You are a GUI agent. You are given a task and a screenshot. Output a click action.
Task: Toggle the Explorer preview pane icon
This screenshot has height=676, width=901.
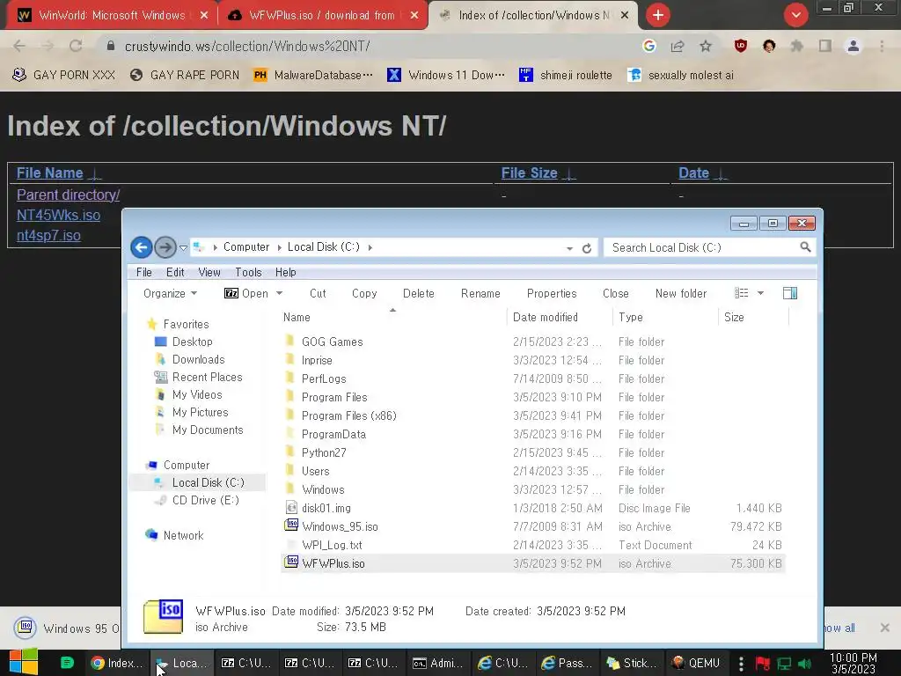tap(790, 293)
